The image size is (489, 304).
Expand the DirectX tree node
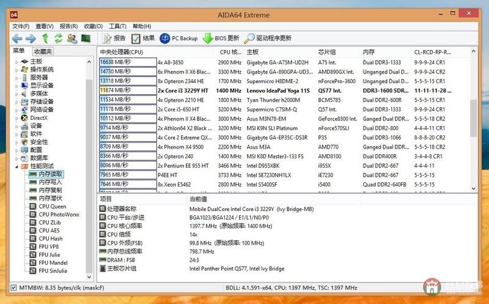click(17, 118)
